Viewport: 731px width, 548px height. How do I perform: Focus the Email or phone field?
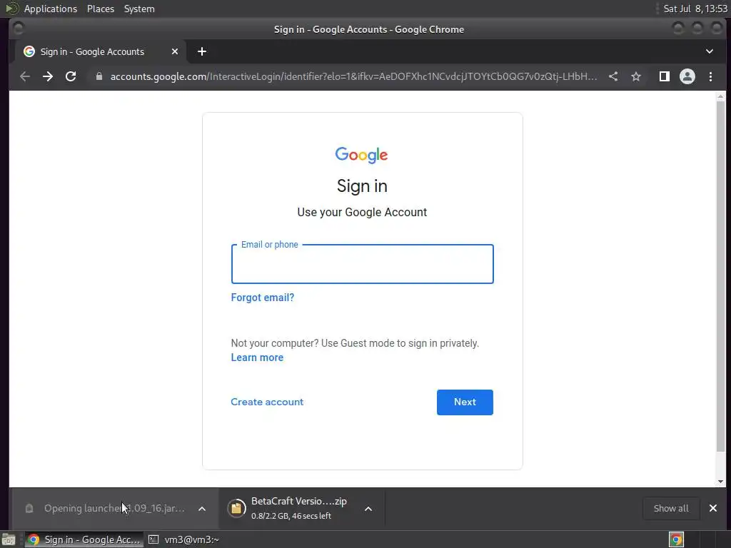(362, 264)
